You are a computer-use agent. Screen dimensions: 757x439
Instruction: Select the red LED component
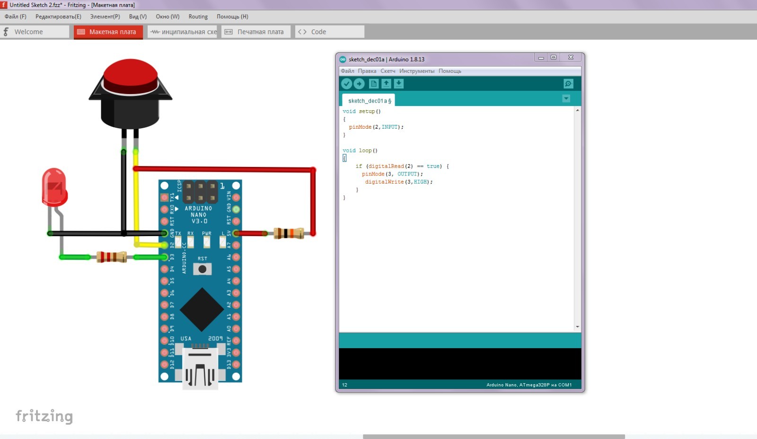(x=54, y=187)
